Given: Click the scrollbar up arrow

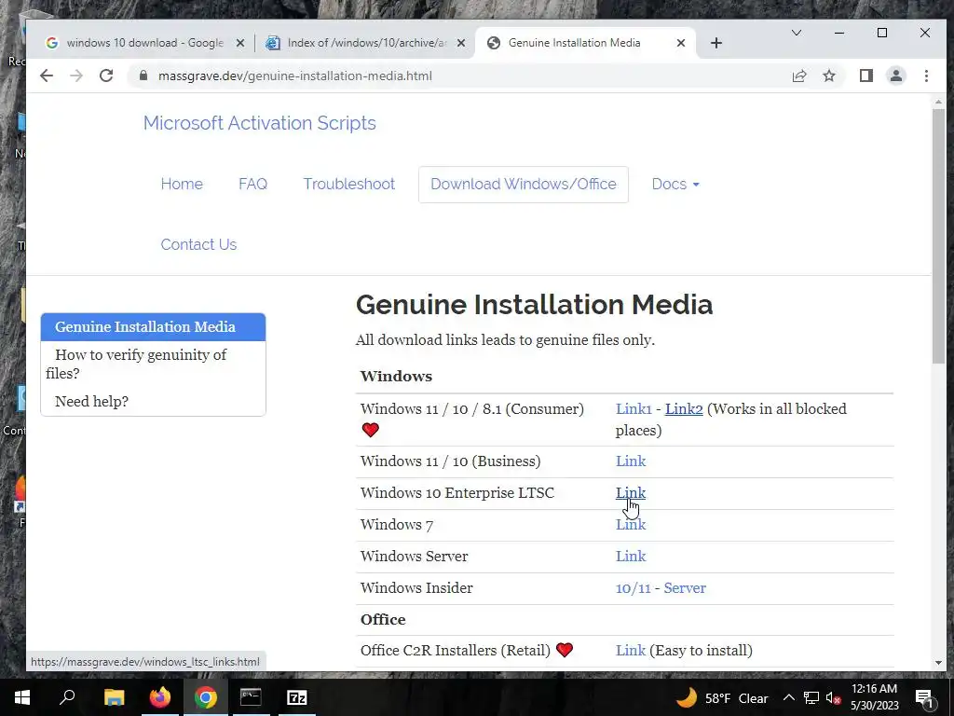Looking at the screenshot, I should (x=938, y=102).
